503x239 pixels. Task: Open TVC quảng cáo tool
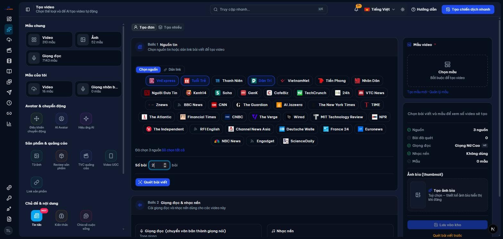point(86,160)
